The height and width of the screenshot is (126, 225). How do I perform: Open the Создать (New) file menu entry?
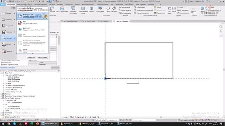[8, 13]
